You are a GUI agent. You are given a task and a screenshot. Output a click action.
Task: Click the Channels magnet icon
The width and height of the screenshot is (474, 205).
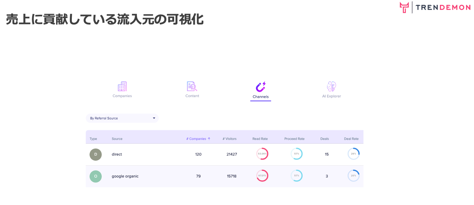pos(260,86)
